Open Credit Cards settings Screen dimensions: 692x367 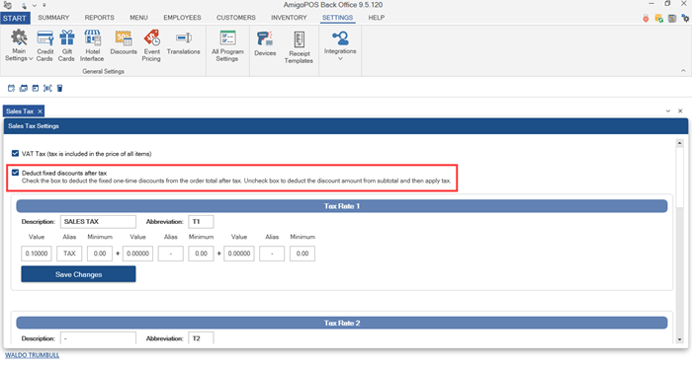point(44,45)
